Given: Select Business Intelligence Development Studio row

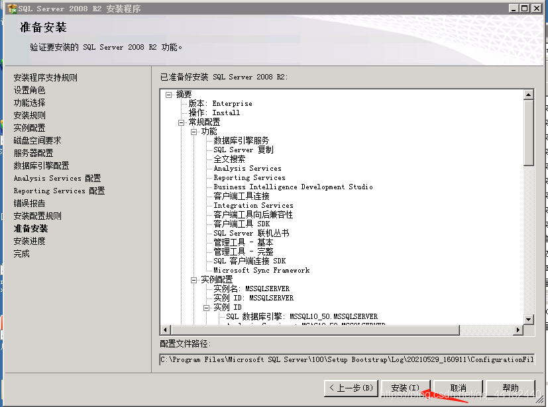Looking at the screenshot, I should coord(293,187).
